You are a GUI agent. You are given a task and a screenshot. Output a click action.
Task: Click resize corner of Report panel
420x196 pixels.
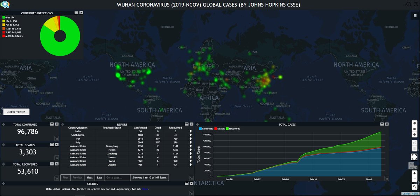(191, 178)
